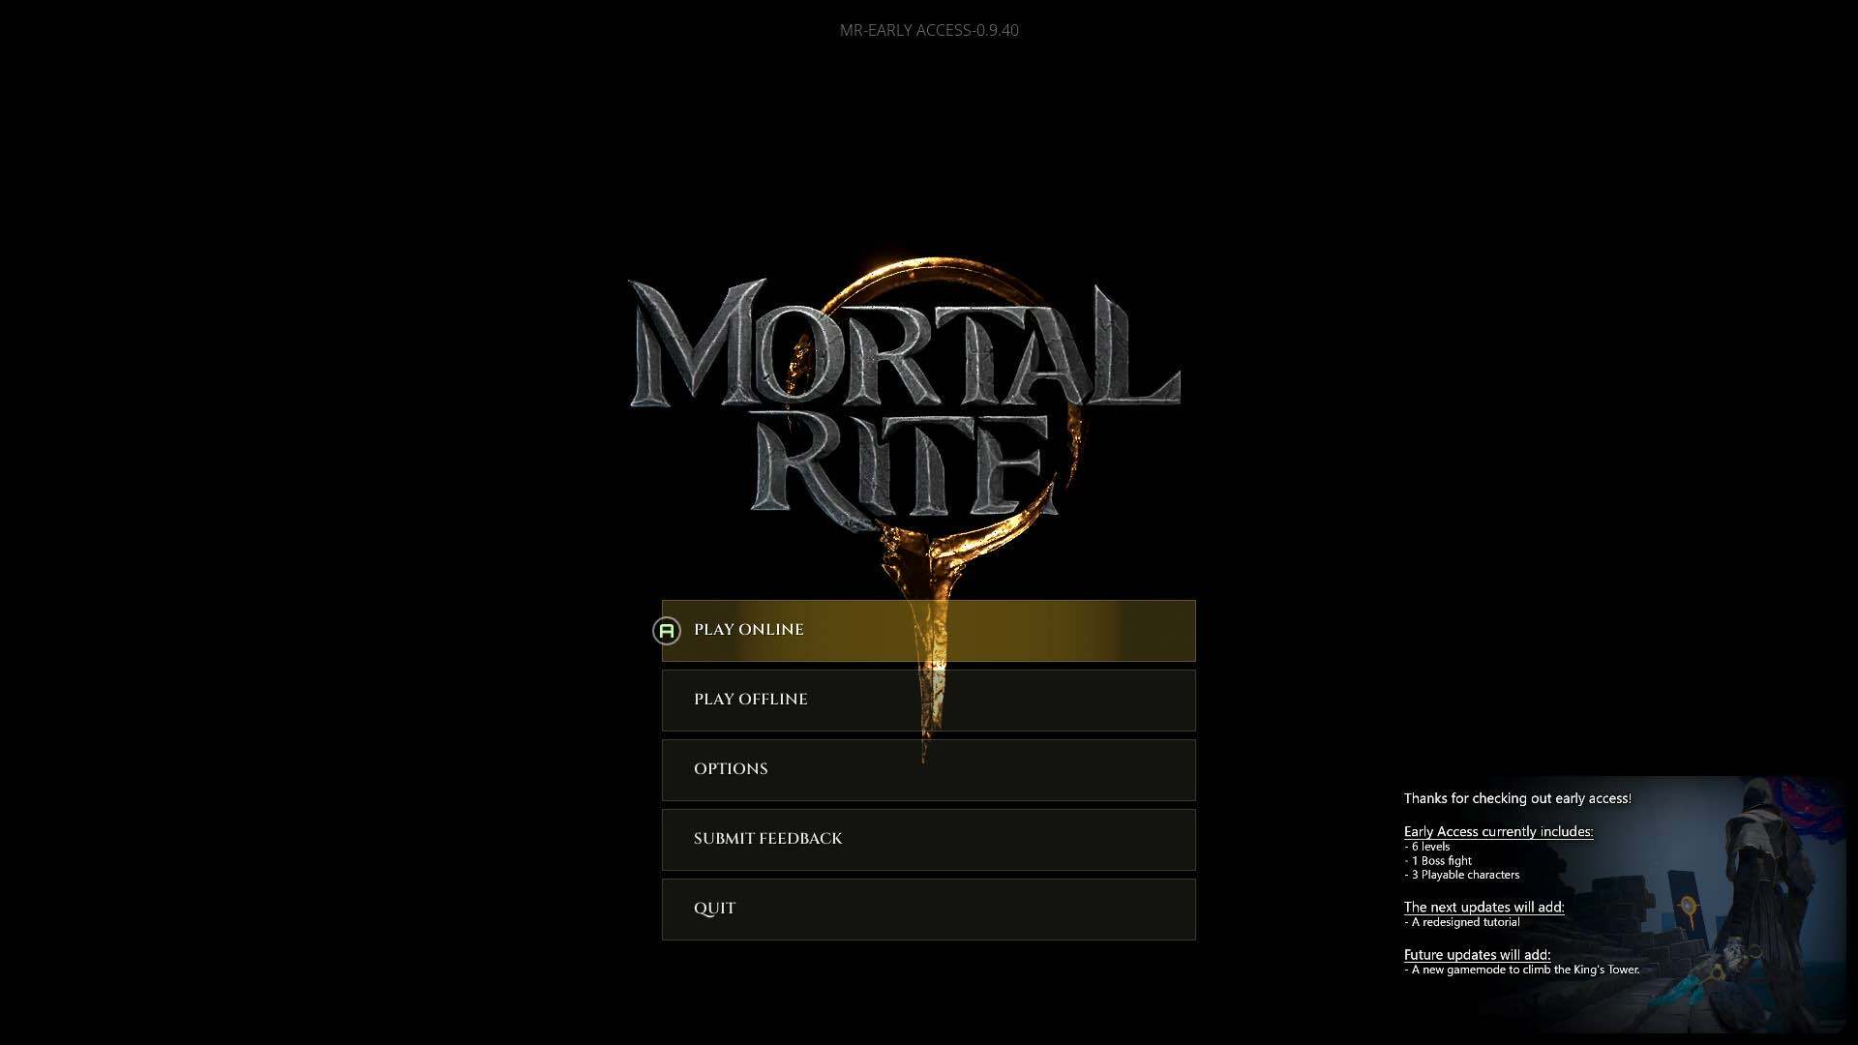Open Submit Feedback form
The height and width of the screenshot is (1045, 1858).
pyautogui.click(x=929, y=839)
